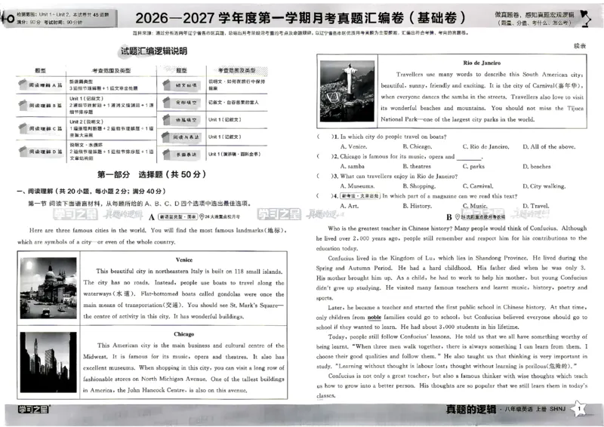This screenshot has height=427, width=604.
Task: Select option 'B. Chicago.'
Action: 418,146
